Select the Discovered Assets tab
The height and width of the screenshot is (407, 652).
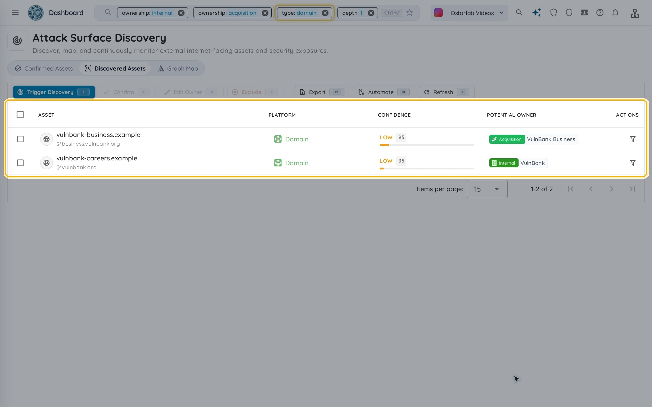[x=115, y=68]
